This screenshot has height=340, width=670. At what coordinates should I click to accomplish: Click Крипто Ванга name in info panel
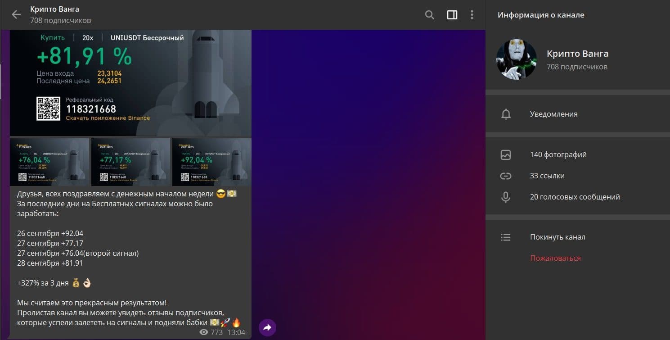coord(577,54)
